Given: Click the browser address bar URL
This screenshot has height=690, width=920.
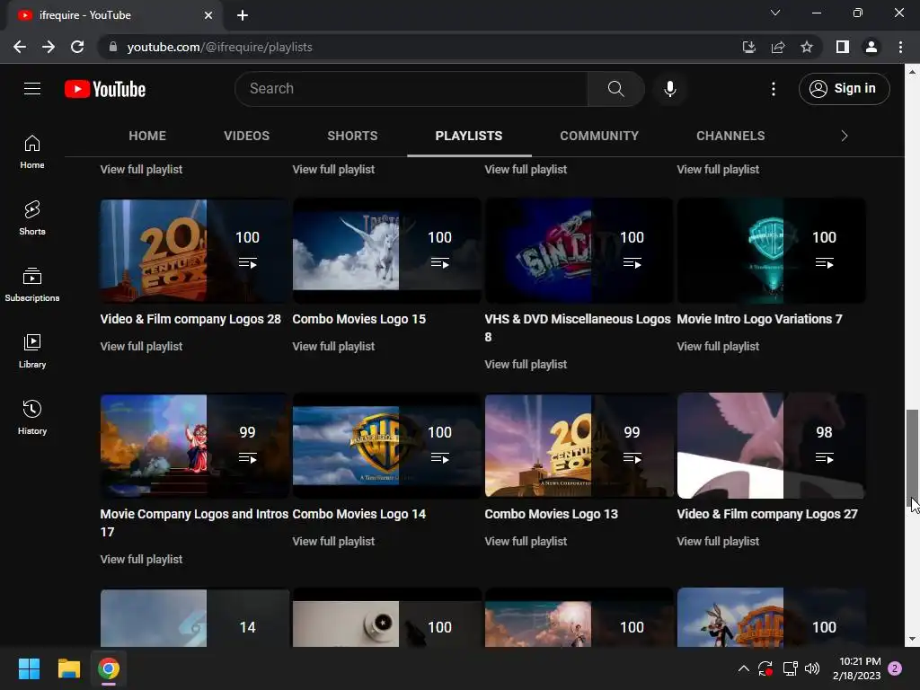Looking at the screenshot, I should point(219,47).
